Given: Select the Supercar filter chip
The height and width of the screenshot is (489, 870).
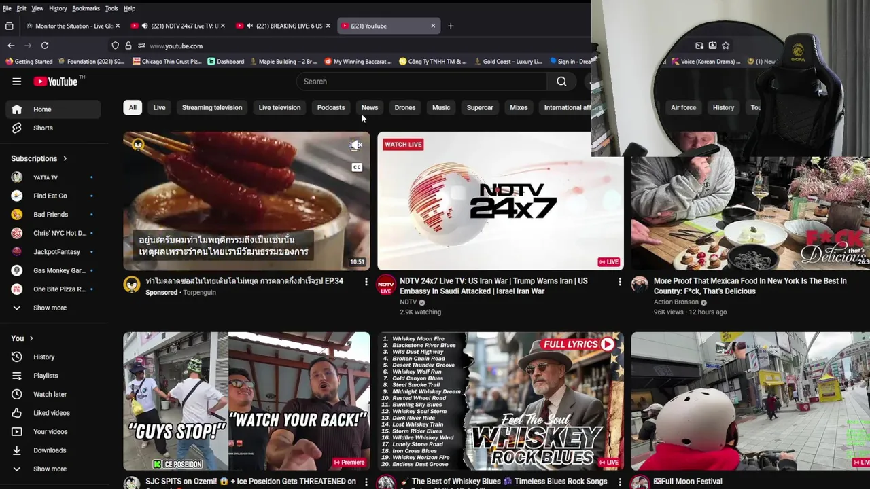Looking at the screenshot, I should 480,107.
